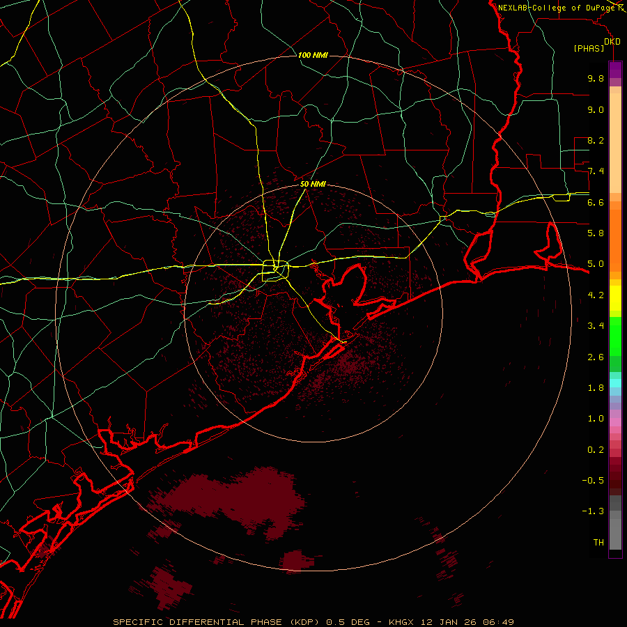Click the 2.6 color scale label
Image resolution: width=627 pixels, height=627 pixels.
pos(596,357)
